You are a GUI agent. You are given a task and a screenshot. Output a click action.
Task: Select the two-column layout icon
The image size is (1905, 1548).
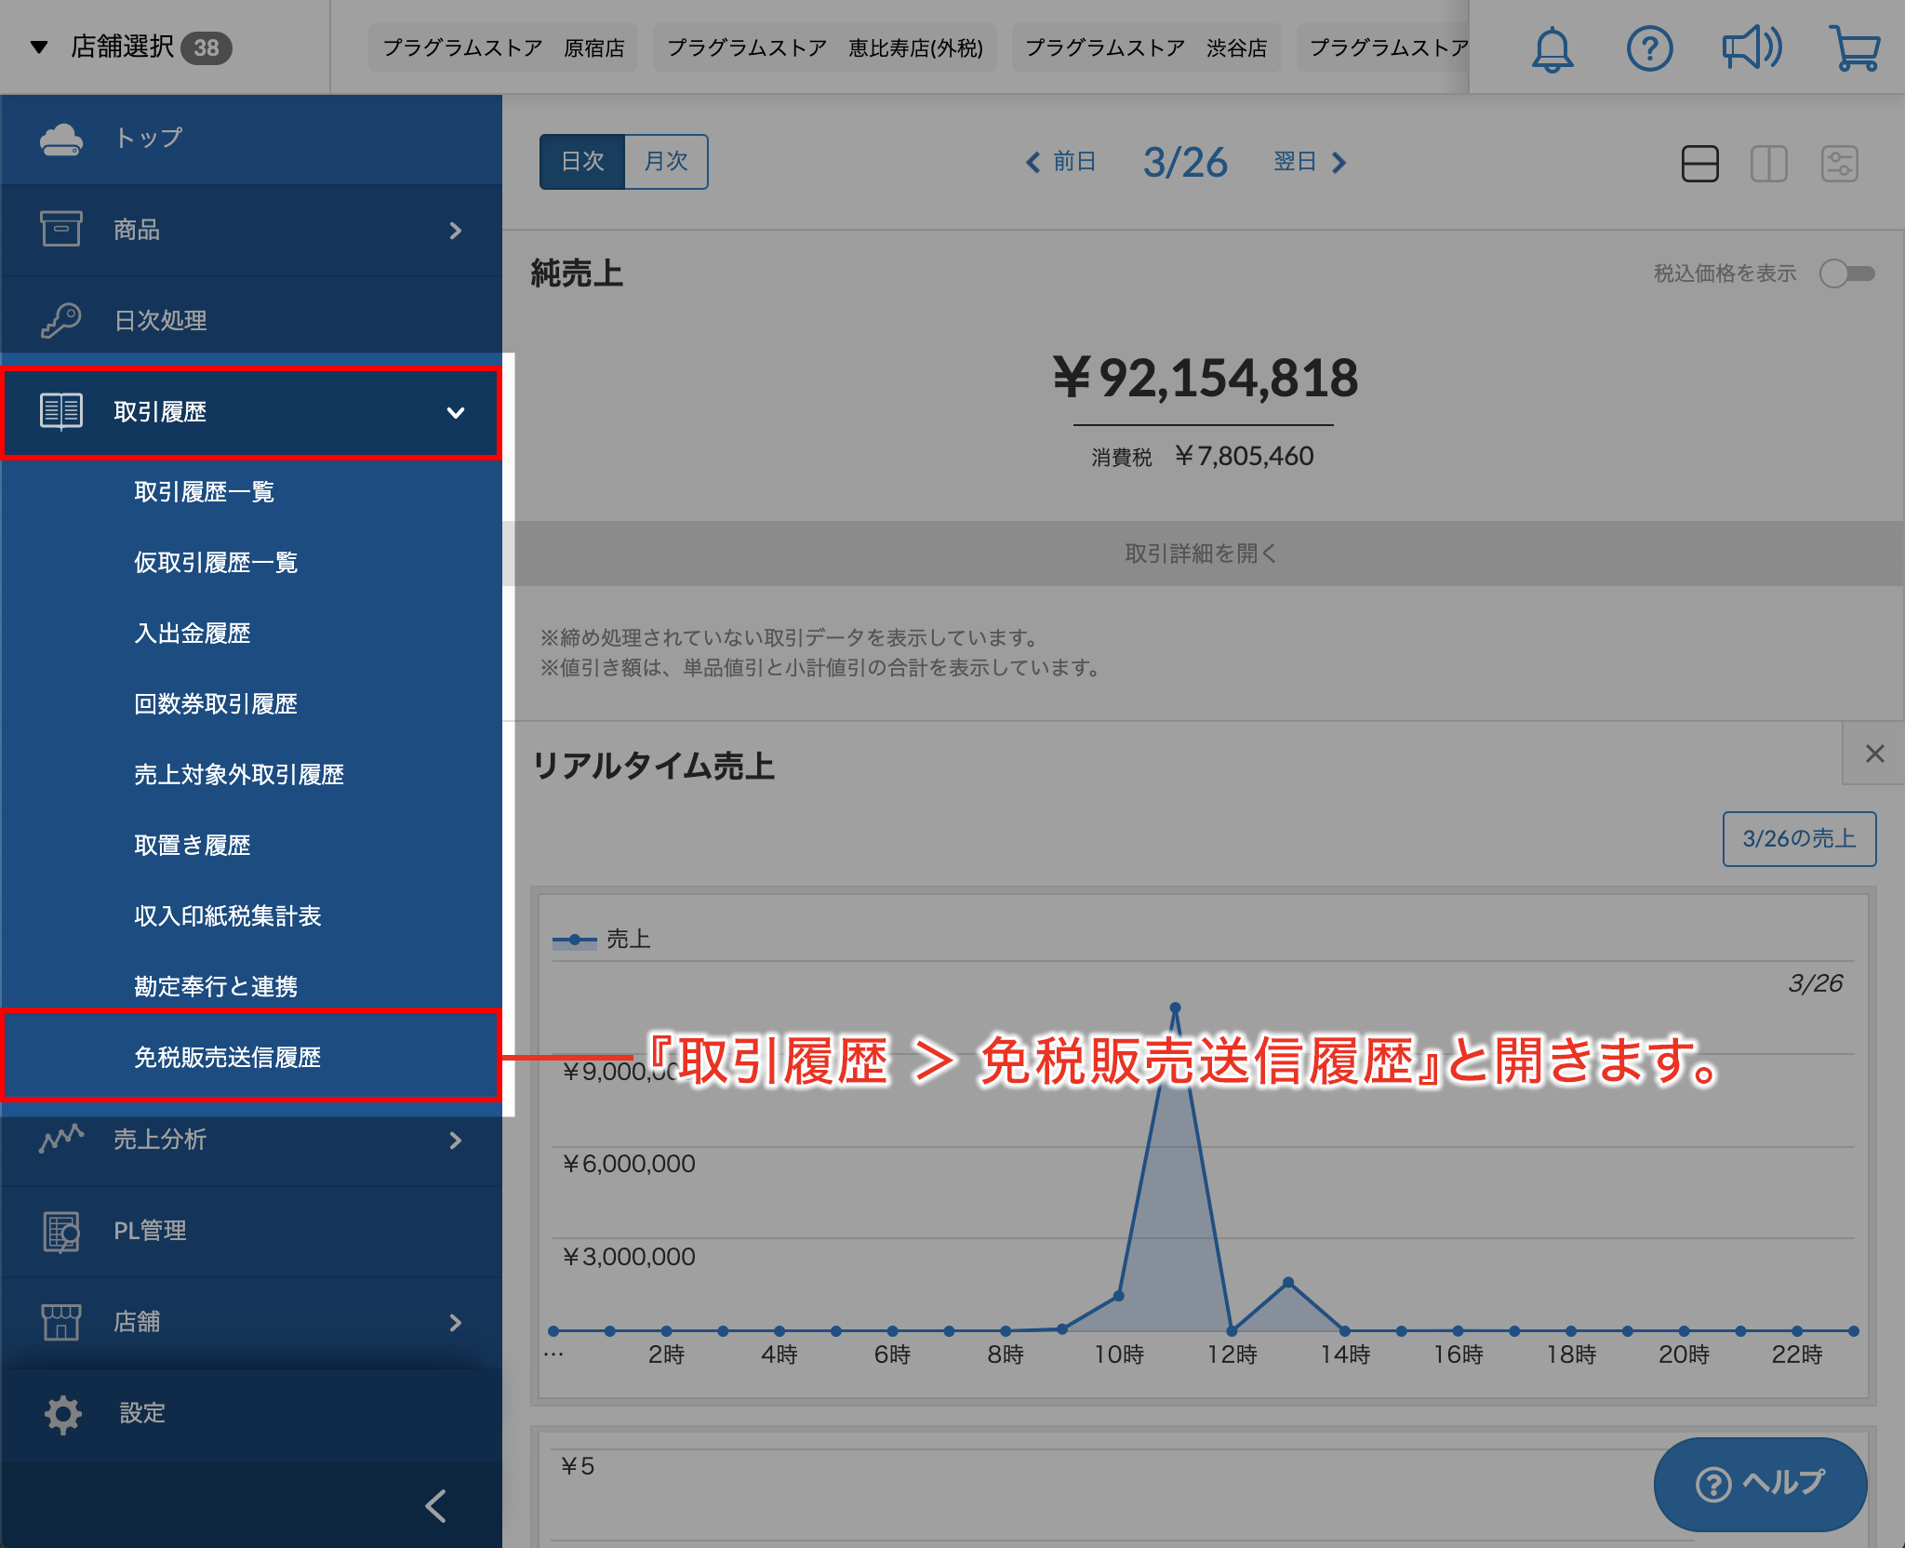(1768, 164)
